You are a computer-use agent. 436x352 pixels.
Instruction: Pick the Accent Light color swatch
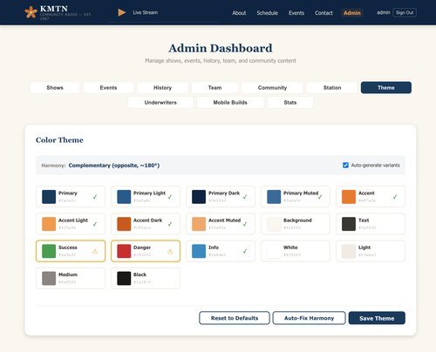coord(49,224)
